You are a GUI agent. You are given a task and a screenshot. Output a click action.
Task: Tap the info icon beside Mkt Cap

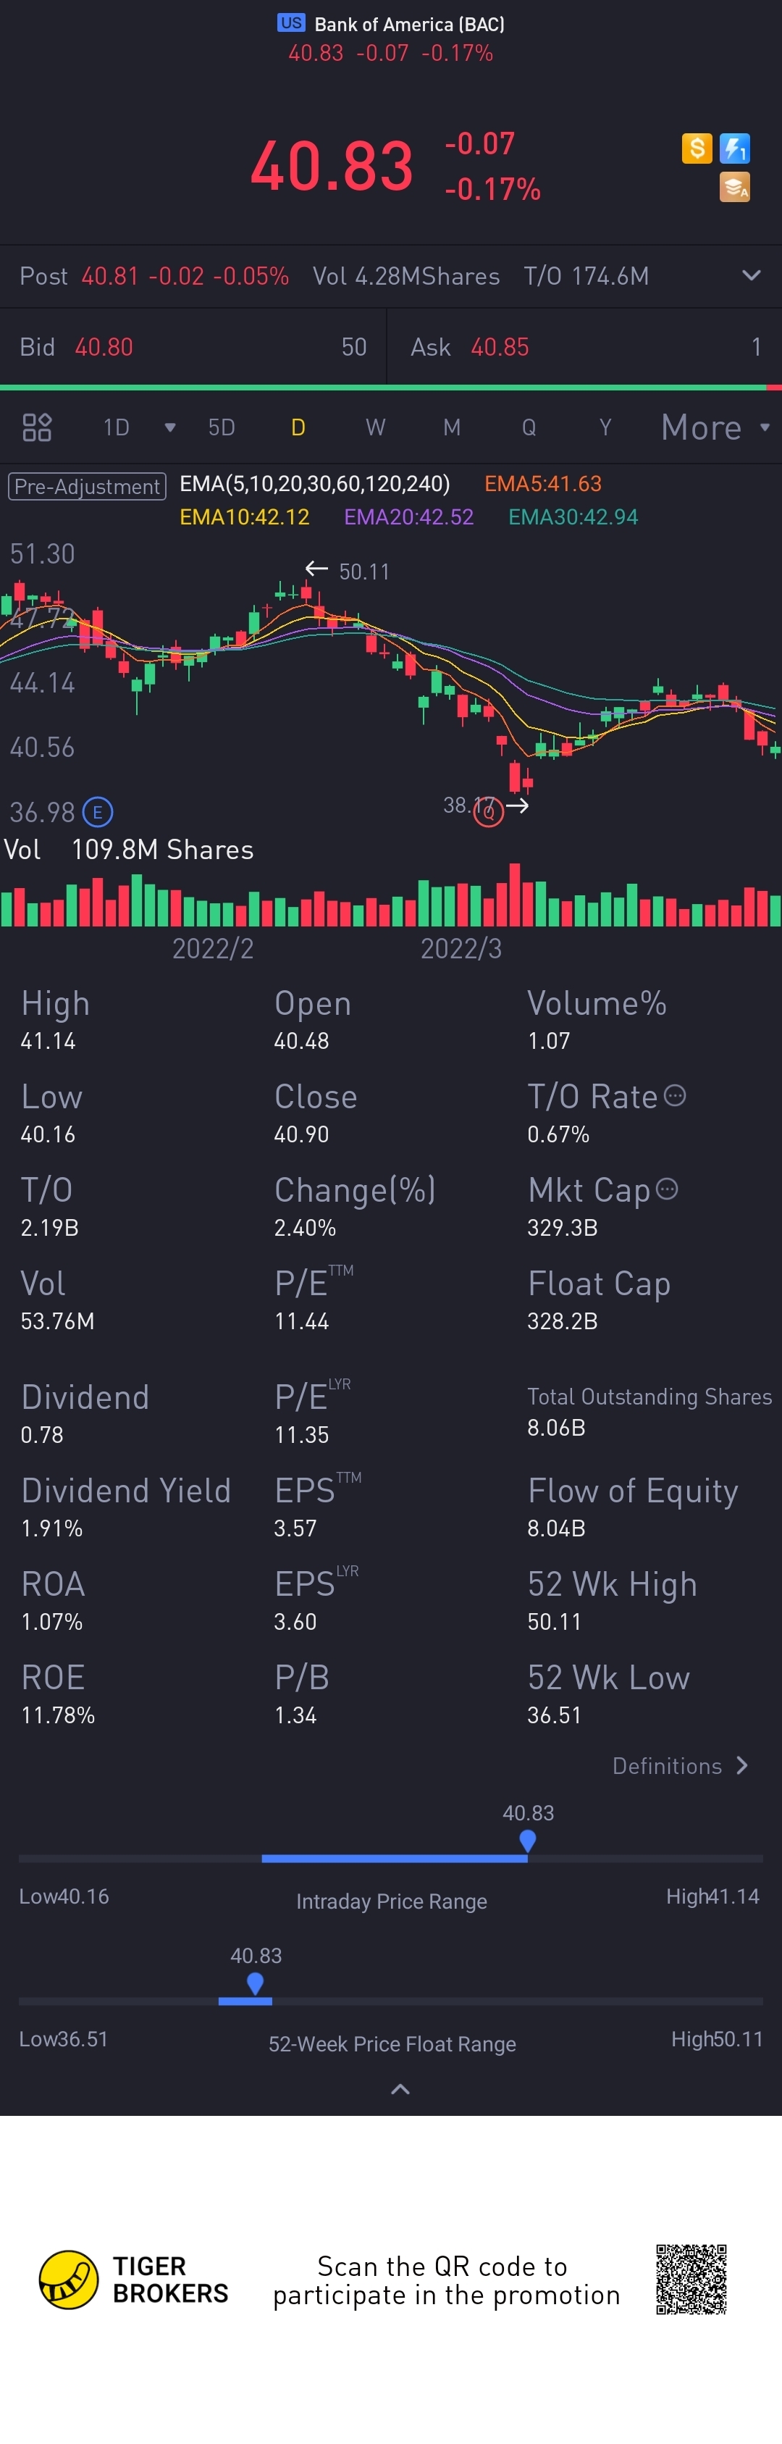coord(668,1189)
